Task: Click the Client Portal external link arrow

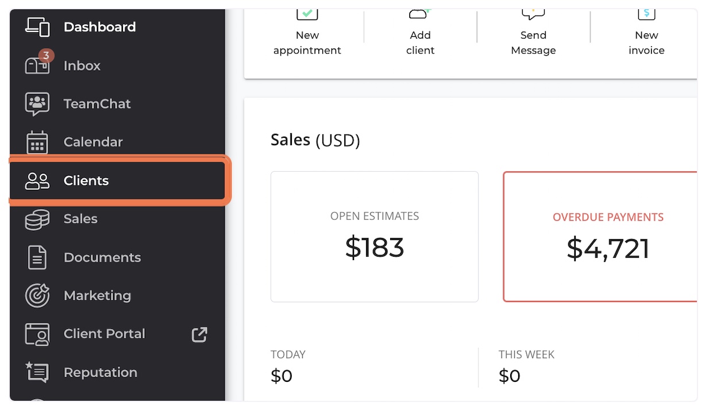Action: (x=199, y=334)
